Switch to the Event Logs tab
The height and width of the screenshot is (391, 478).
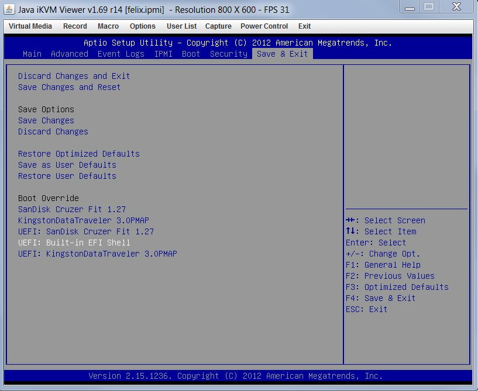(121, 54)
